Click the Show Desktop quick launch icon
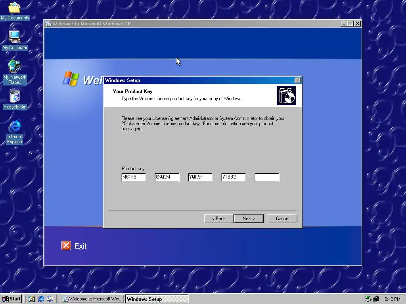Viewport: 406px width, 304px height. pos(32,299)
